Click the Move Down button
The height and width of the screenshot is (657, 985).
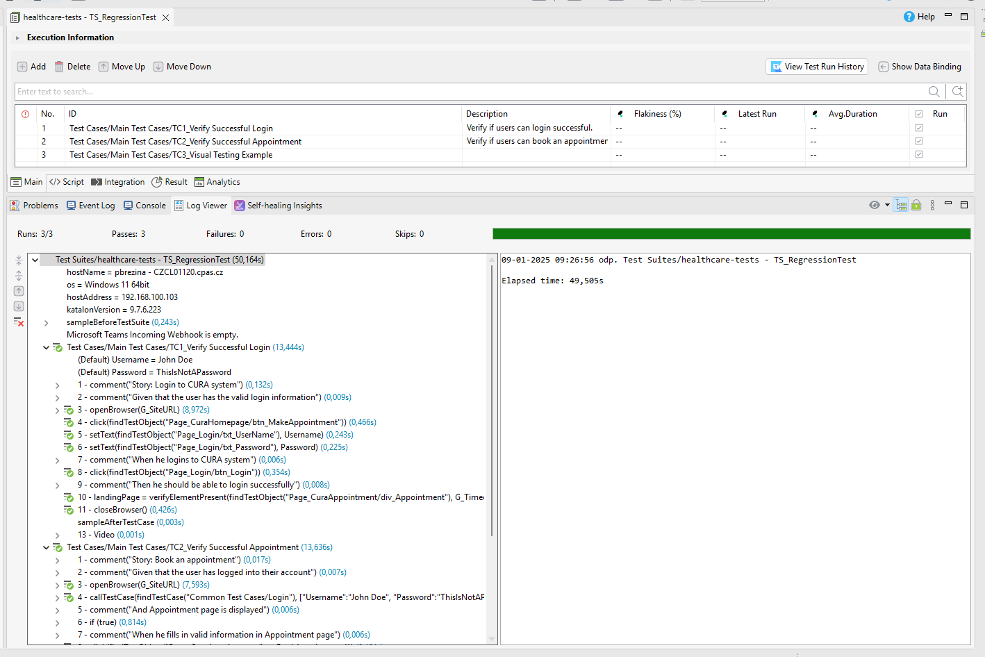tap(182, 67)
